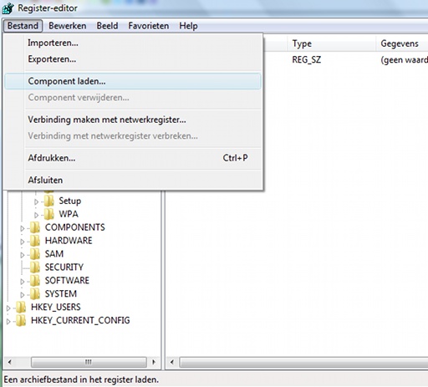Expand the Setup key
This screenshot has width=428, height=387.
[36, 201]
